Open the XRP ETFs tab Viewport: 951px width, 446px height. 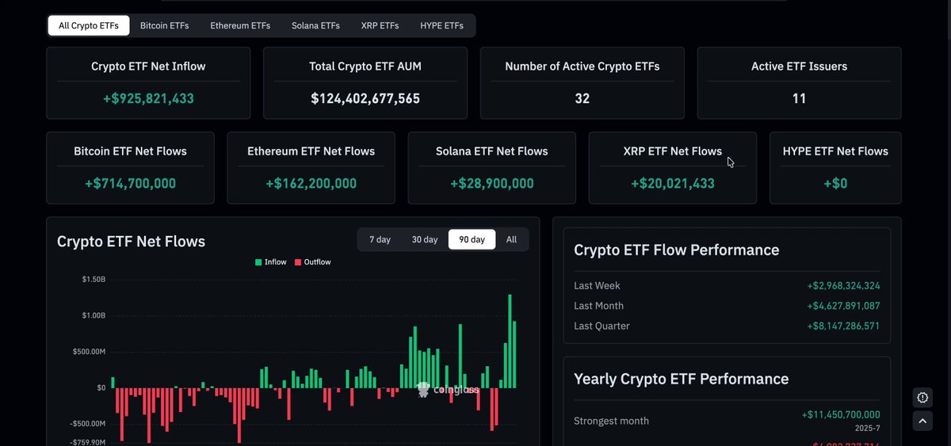point(380,25)
